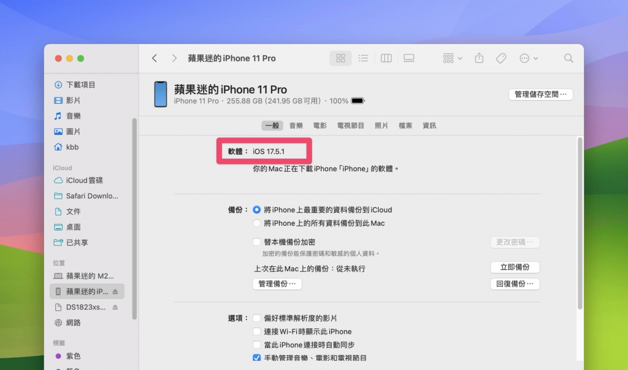This screenshot has height=370, width=628.
Task: Click the Share toolbar icon
Action: pos(479,58)
